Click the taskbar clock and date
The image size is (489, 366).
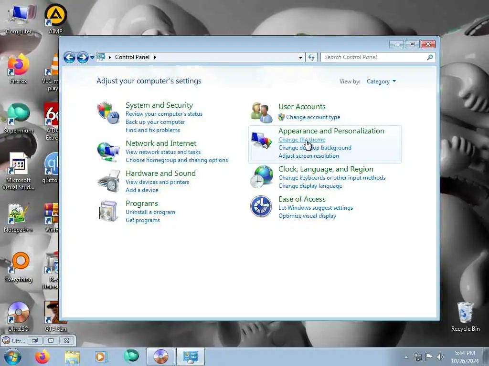pos(465,357)
